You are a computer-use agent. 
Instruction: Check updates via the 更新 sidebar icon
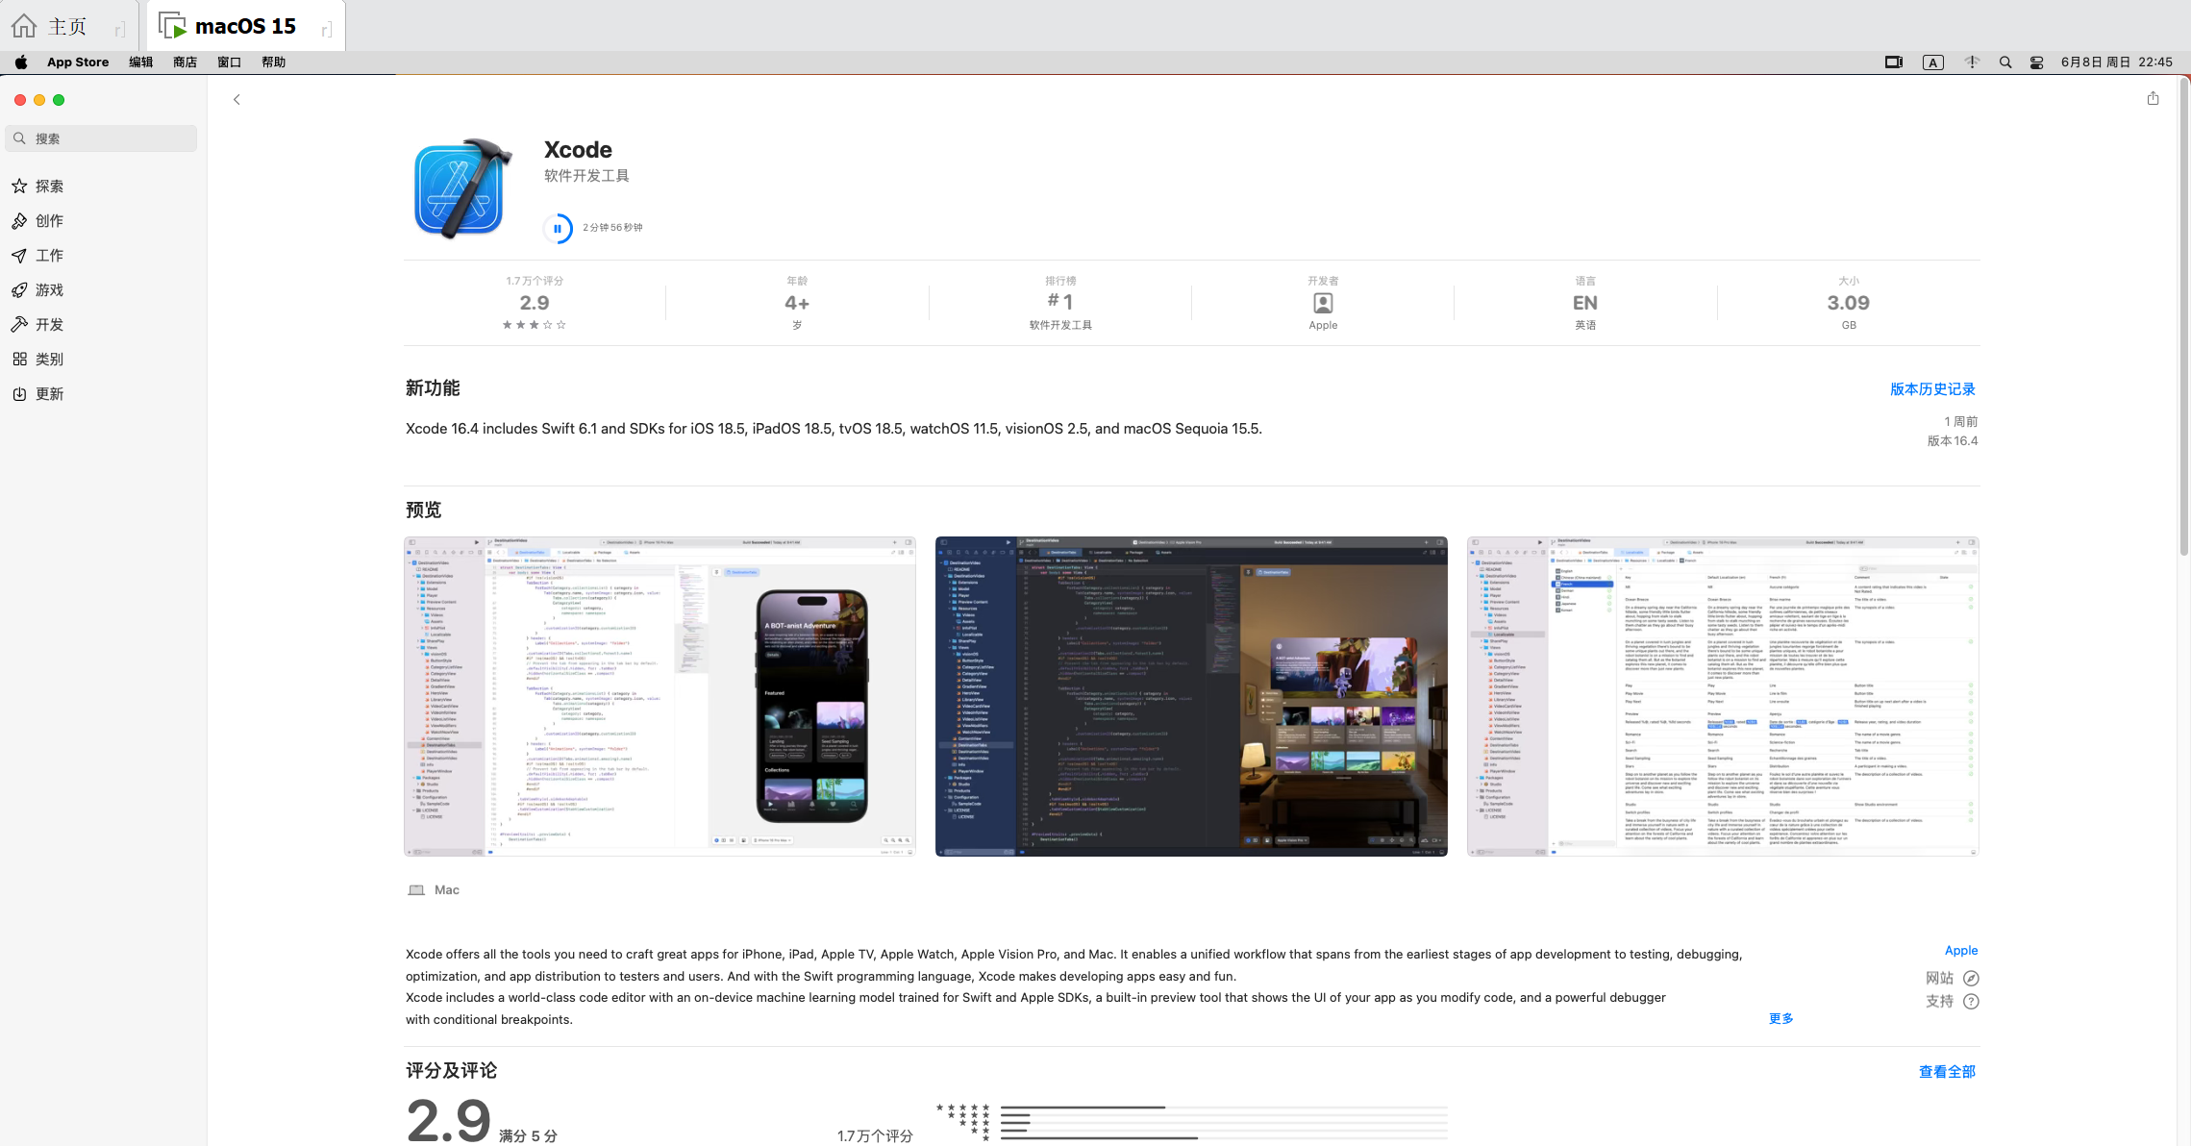pos(49,393)
